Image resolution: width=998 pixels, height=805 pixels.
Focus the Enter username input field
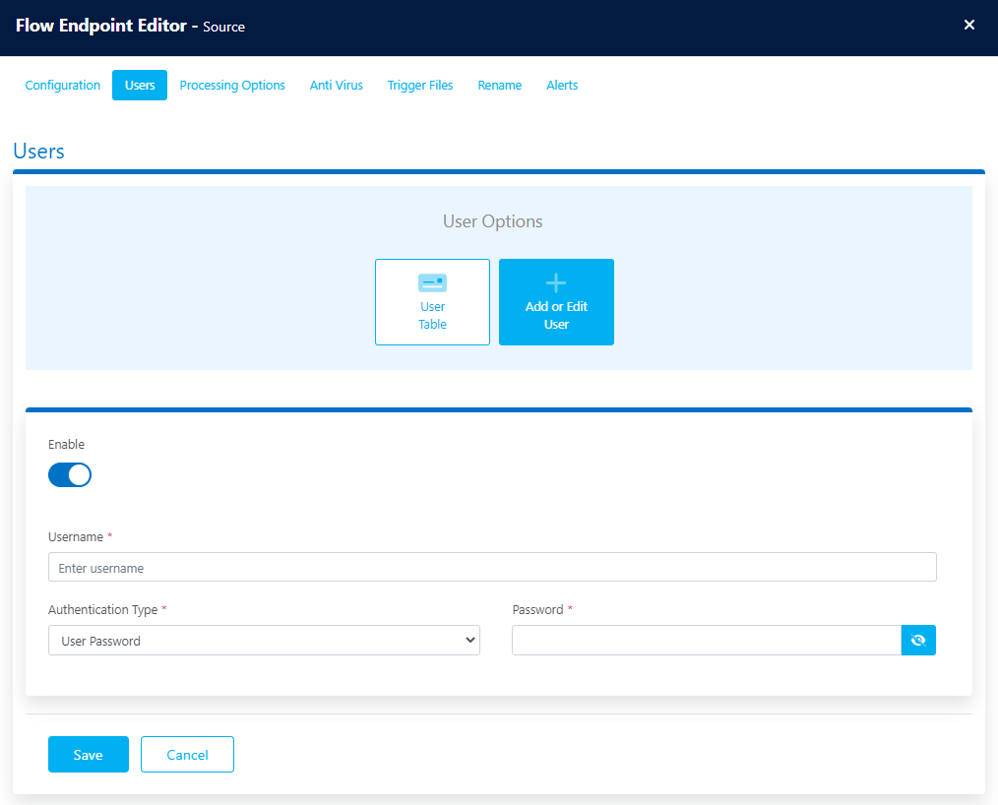point(492,568)
